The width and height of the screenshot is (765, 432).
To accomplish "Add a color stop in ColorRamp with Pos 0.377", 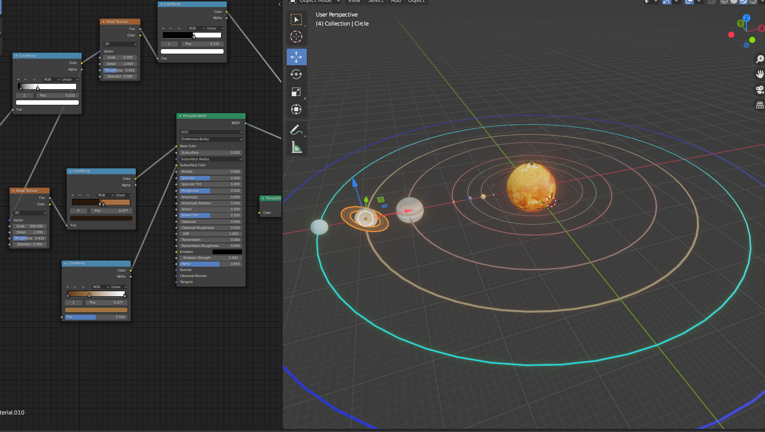I will (68, 287).
